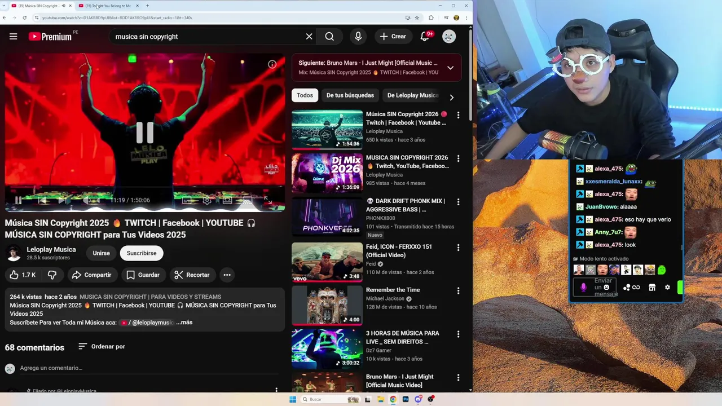Image resolution: width=722 pixels, height=406 pixels.
Task: Reload the page in Chrome
Action: pyautogui.click(x=24, y=17)
